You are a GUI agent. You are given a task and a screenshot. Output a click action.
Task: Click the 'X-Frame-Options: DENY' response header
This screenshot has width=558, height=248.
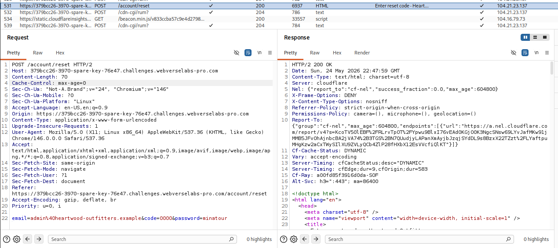click(324, 95)
